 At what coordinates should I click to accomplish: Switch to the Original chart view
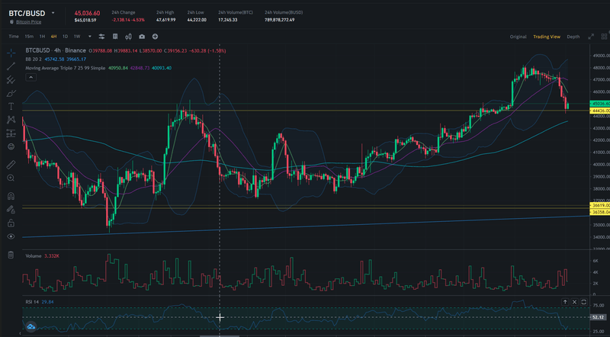point(518,37)
